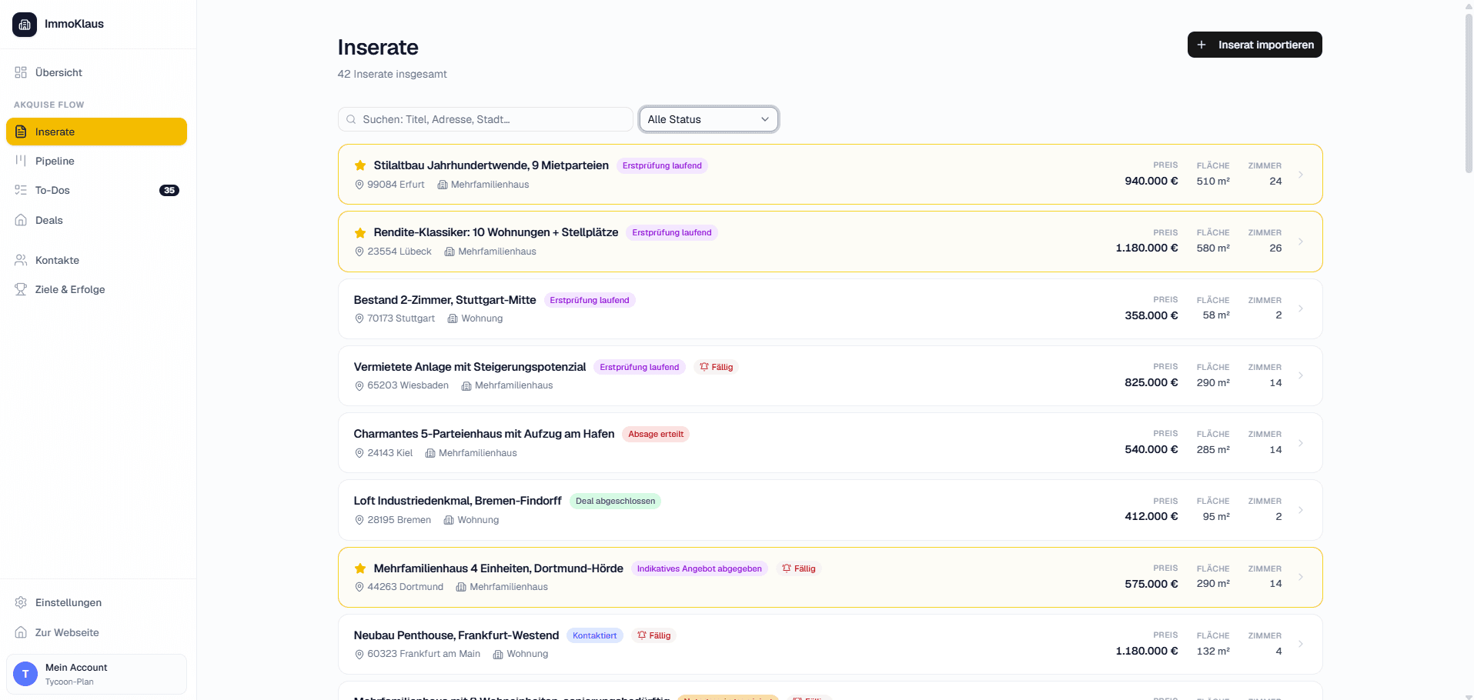The height and width of the screenshot is (700, 1474).
Task: Click the Zur Webseite home icon
Action: coord(21,632)
